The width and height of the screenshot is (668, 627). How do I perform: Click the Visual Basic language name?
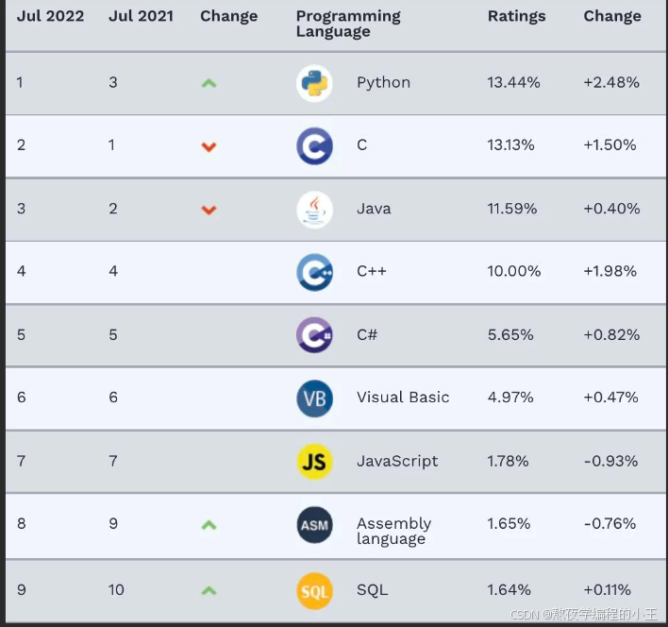point(403,398)
